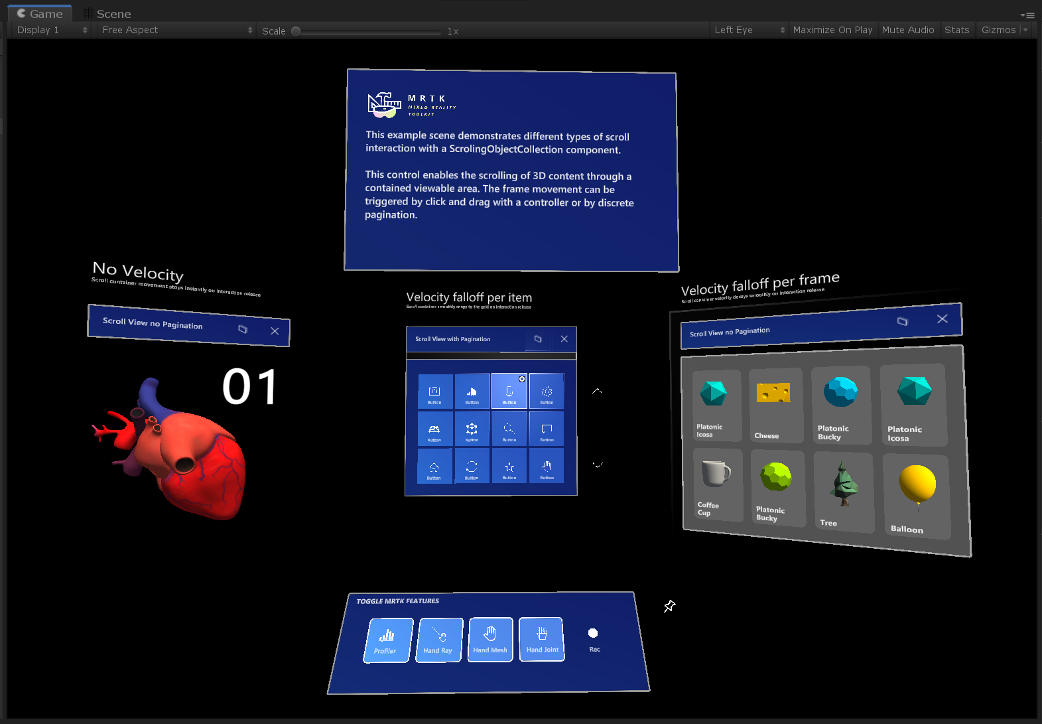Screen dimensions: 1042x724
Task: Click the camera icon grid button
Action: pos(435,392)
